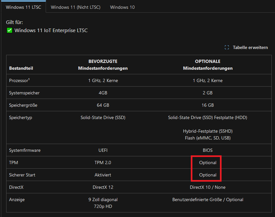Click the OPTIONALE Mindestanforderungen header

tap(208, 65)
